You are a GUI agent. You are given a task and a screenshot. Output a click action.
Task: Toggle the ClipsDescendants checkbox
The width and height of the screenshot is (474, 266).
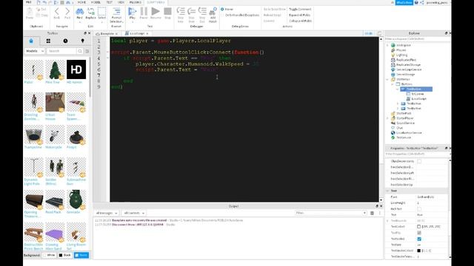[419, 161]
